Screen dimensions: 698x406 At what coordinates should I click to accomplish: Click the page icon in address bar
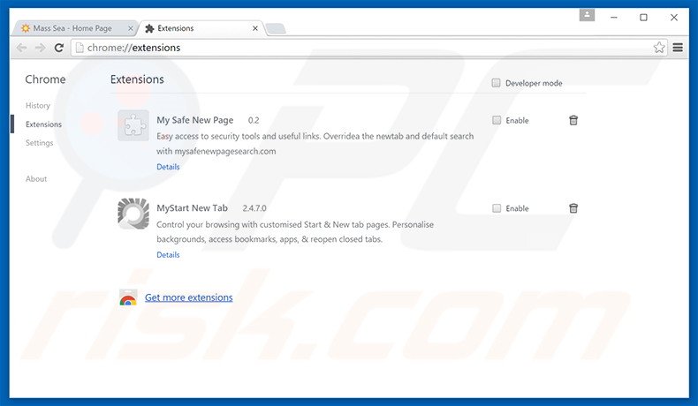[80, 48]
